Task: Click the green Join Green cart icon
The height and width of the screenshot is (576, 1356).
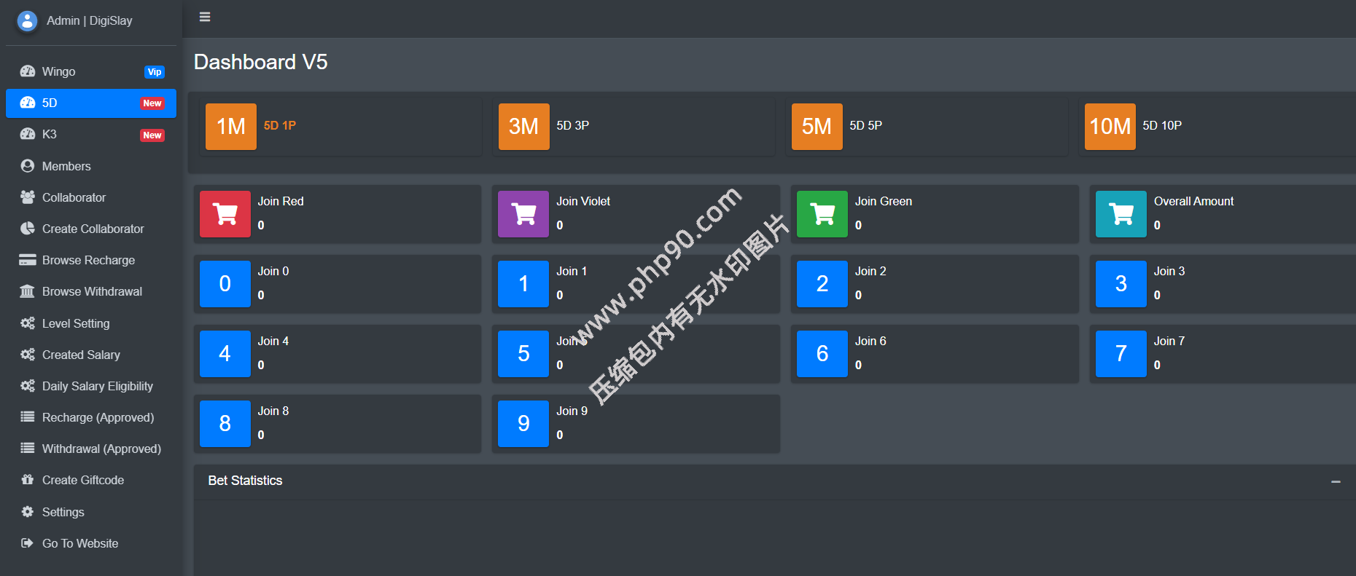Action: [822, 214]
